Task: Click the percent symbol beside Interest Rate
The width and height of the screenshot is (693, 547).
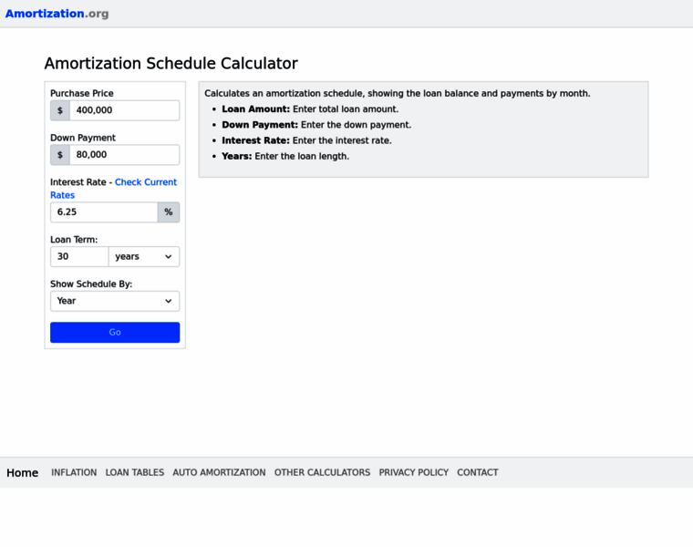Action: (x=169, y=212)
